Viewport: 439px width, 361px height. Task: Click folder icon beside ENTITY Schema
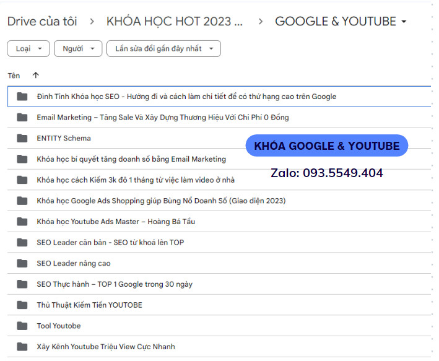pyautogui.click(x=23, y=138)
